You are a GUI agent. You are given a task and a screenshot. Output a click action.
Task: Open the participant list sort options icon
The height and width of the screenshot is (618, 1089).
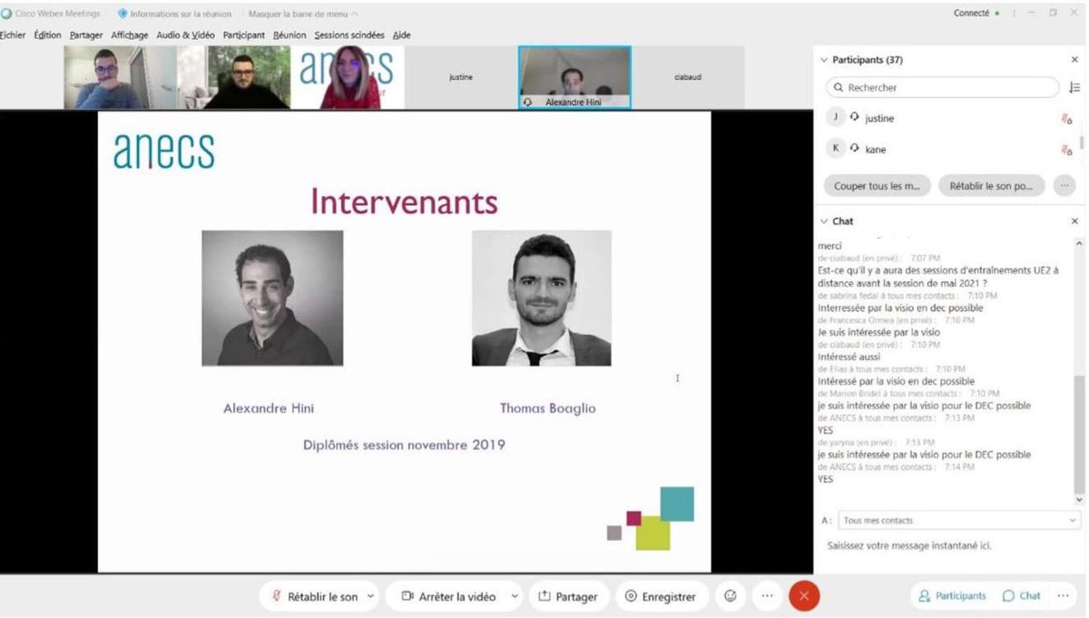tap(1074, 88)
